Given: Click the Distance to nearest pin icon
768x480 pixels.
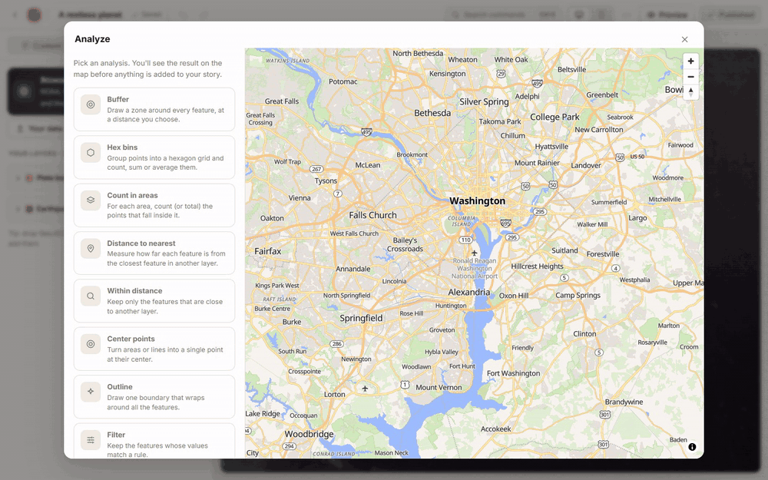Looking at the screenshot, I should click(x=91, y=248).
